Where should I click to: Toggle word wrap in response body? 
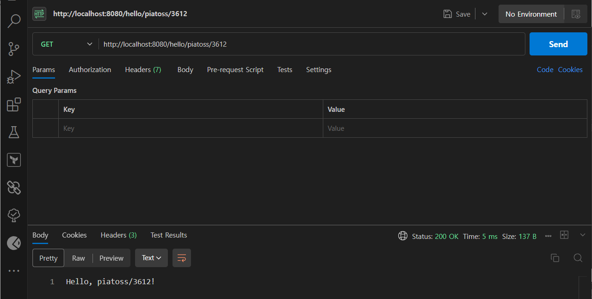pos(182,258)
